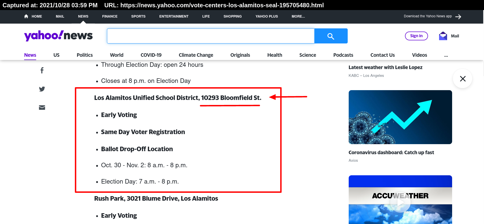Screen dimensions: 484x224
Task: Open FINANCE in the top bar
Action: (x=110, y=16)
